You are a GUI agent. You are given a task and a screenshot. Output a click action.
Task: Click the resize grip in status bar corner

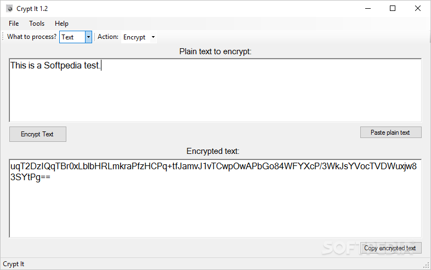pos(427,265)
